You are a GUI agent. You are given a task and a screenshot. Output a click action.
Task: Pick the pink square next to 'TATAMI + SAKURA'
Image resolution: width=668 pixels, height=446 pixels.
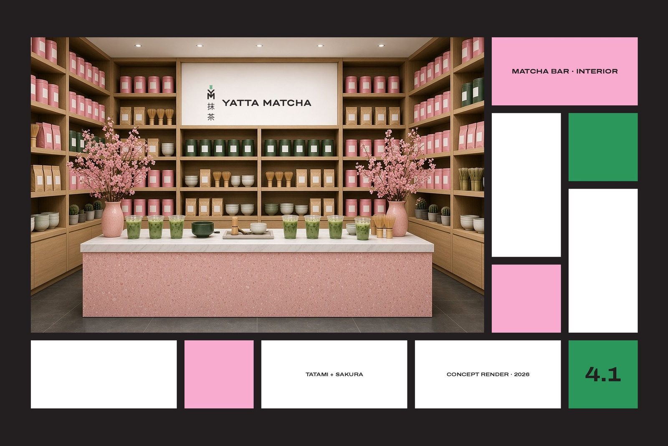click(219, 374)
